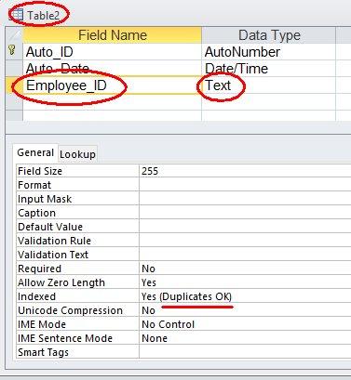Screen dimensions: 351x380
Task: Open the Indexed Yes (Duplicates OK) setting
Action: coord(245,296)
